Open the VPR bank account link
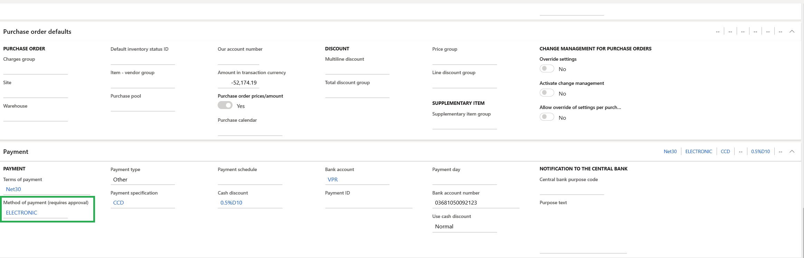Viewport: 804px width, 258px height. pyautogui.click(x=333, y=179)
